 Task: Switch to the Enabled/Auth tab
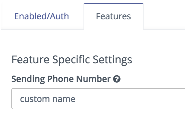click(x=41, y=16)
